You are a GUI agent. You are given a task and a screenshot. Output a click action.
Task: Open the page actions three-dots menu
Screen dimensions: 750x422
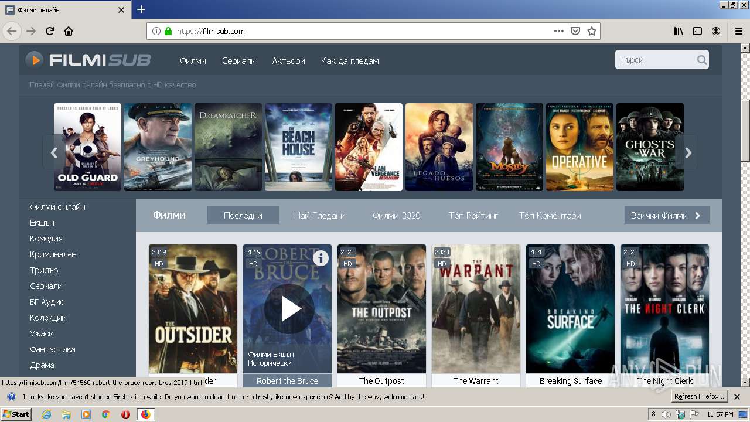[559, 31]
